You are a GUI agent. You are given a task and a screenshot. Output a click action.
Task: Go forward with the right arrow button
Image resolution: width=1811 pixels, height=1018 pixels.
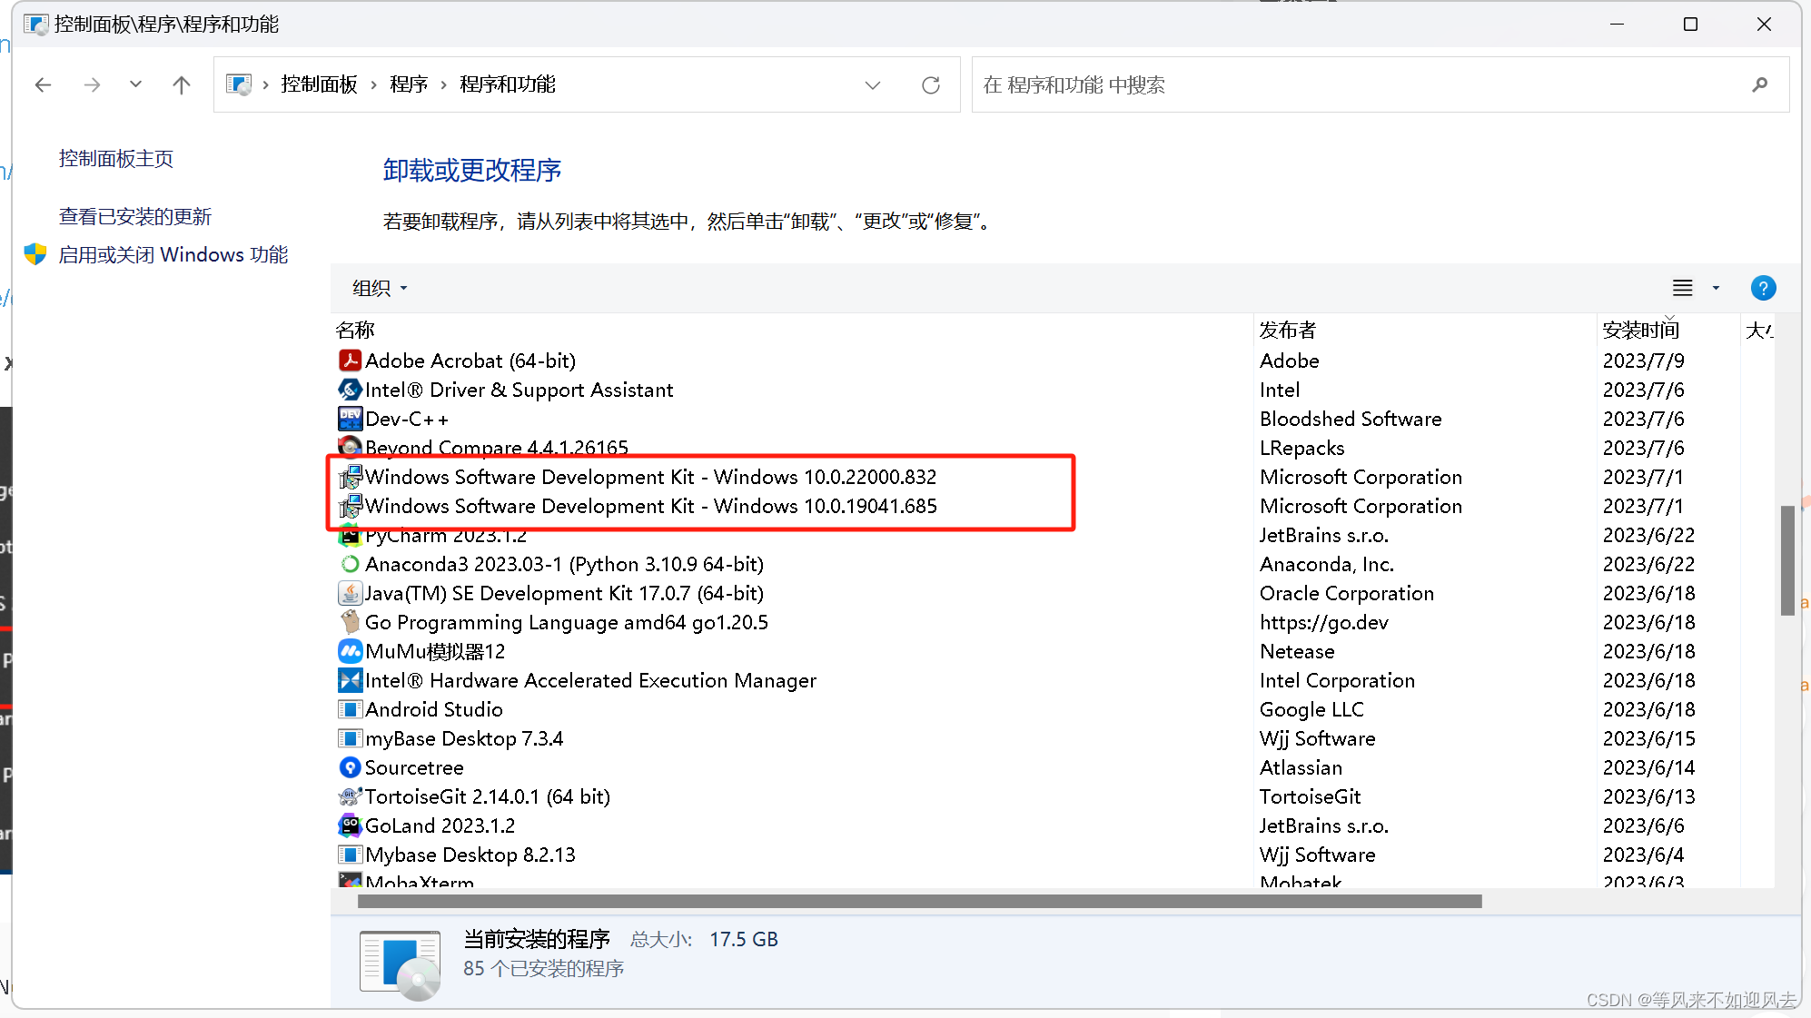pos(92,85)
